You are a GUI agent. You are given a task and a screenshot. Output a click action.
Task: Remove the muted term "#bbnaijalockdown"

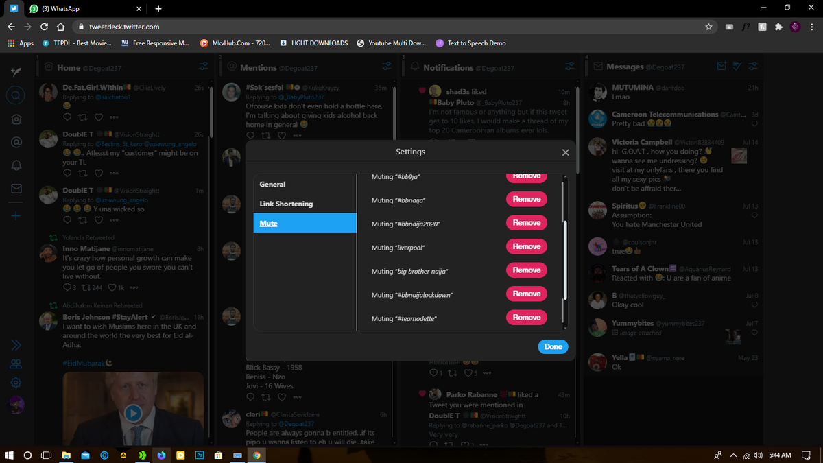point(527,294)
